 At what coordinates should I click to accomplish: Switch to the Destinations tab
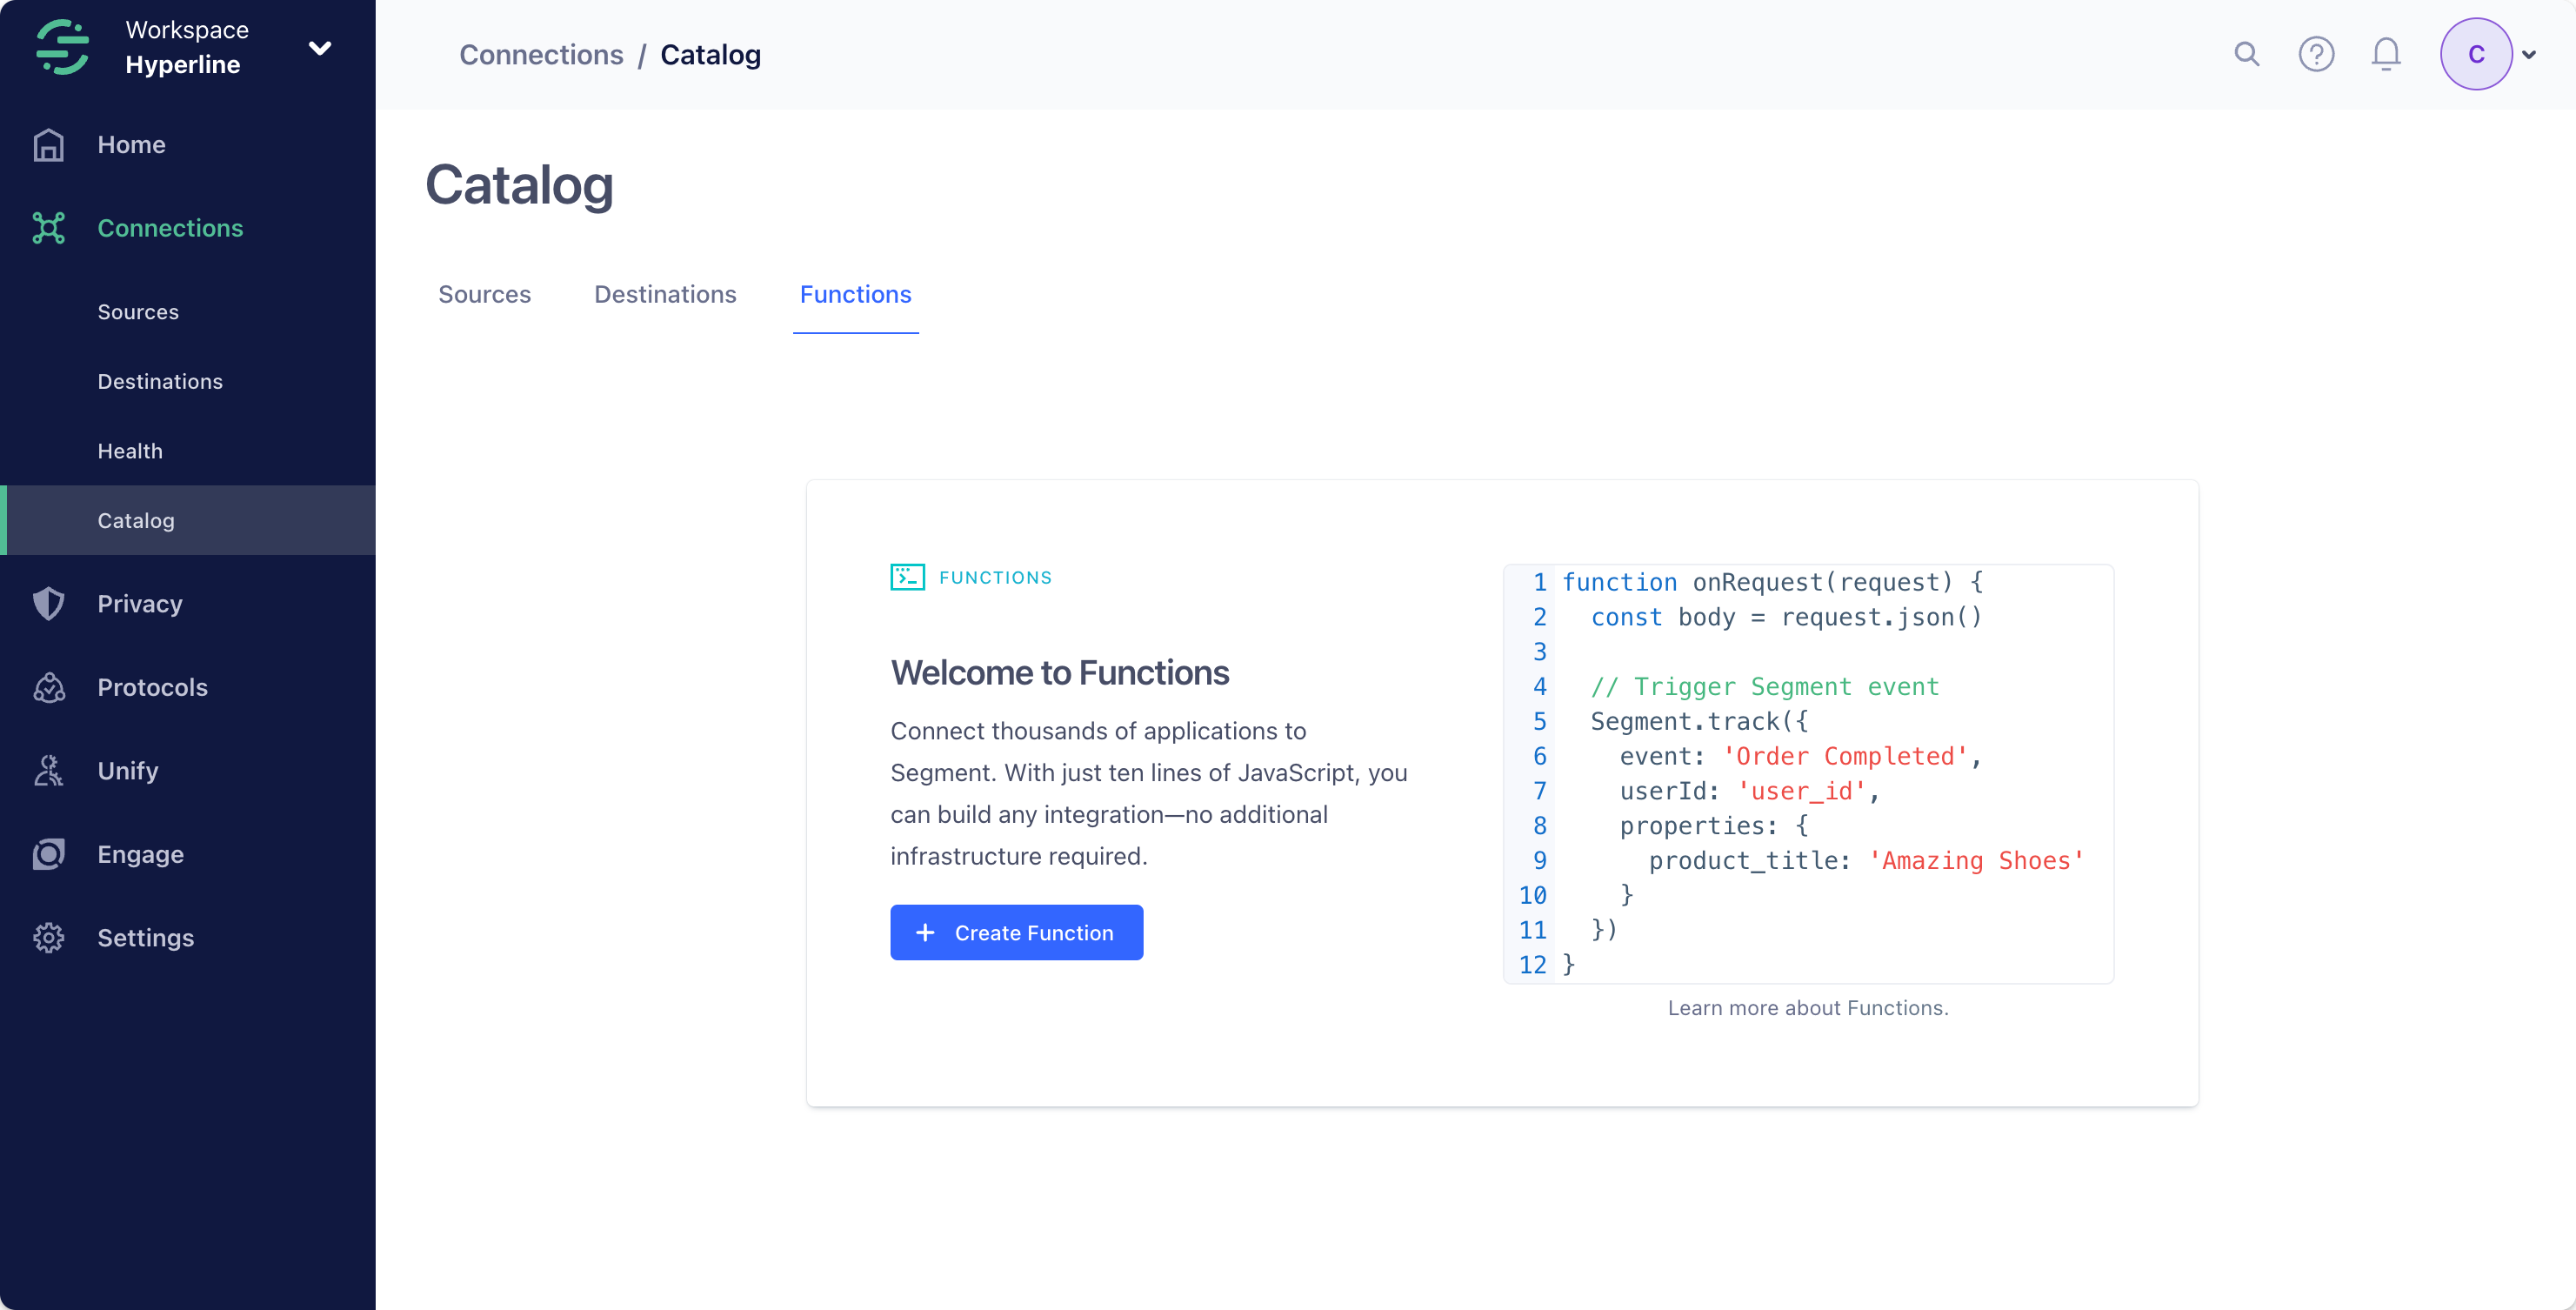tap(665, 295)
